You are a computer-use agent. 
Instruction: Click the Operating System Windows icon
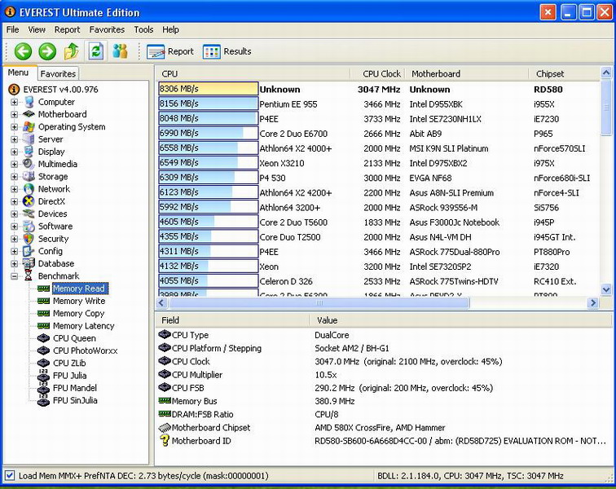point(29,127)
